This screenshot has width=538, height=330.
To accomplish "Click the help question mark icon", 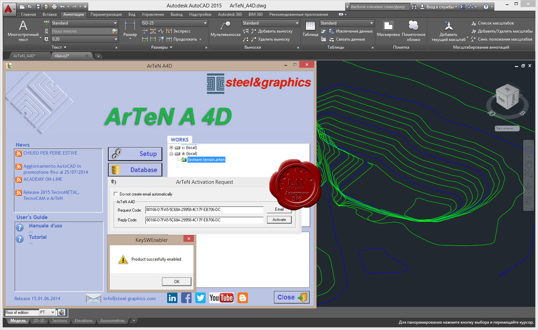I will [x=486, y=6].
